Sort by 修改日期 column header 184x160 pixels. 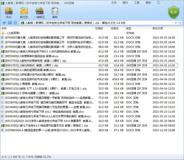coord(165,28)
